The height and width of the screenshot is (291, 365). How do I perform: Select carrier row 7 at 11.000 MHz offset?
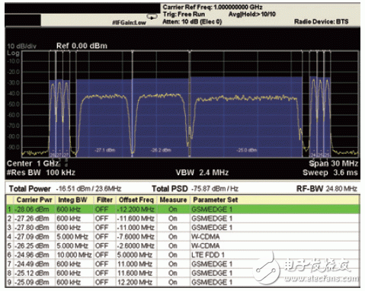click(183, 264)
